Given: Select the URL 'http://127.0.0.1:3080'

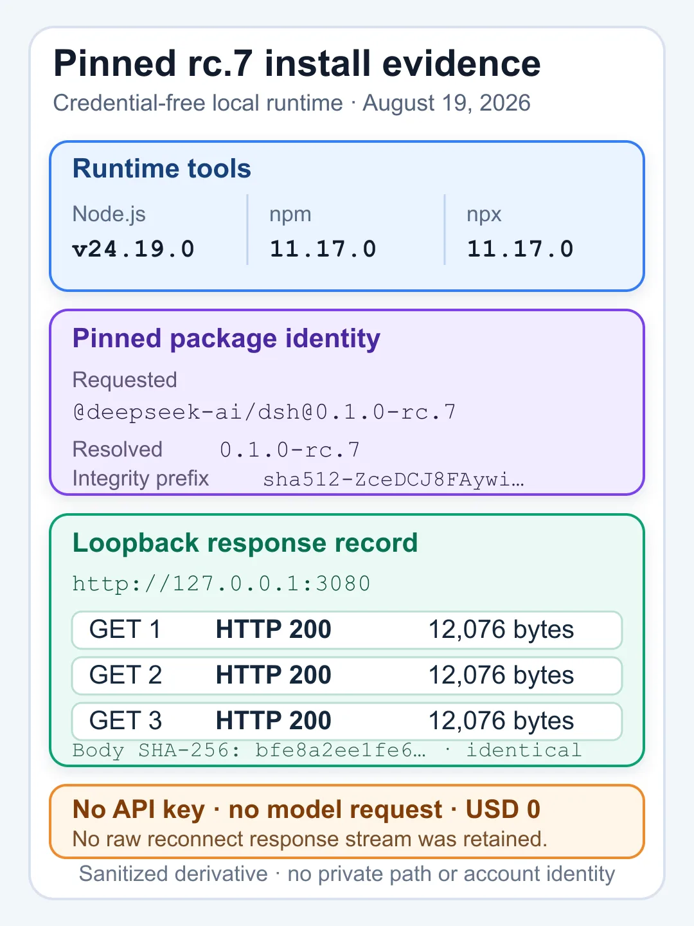Looking at the screenshot, I should pyautogui.click(x=222, y=584).
